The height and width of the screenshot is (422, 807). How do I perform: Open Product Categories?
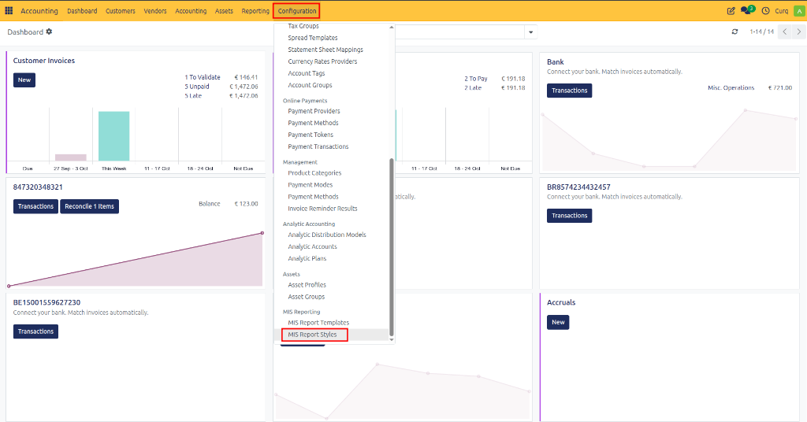pyautogui.click(x=314, y=172)
